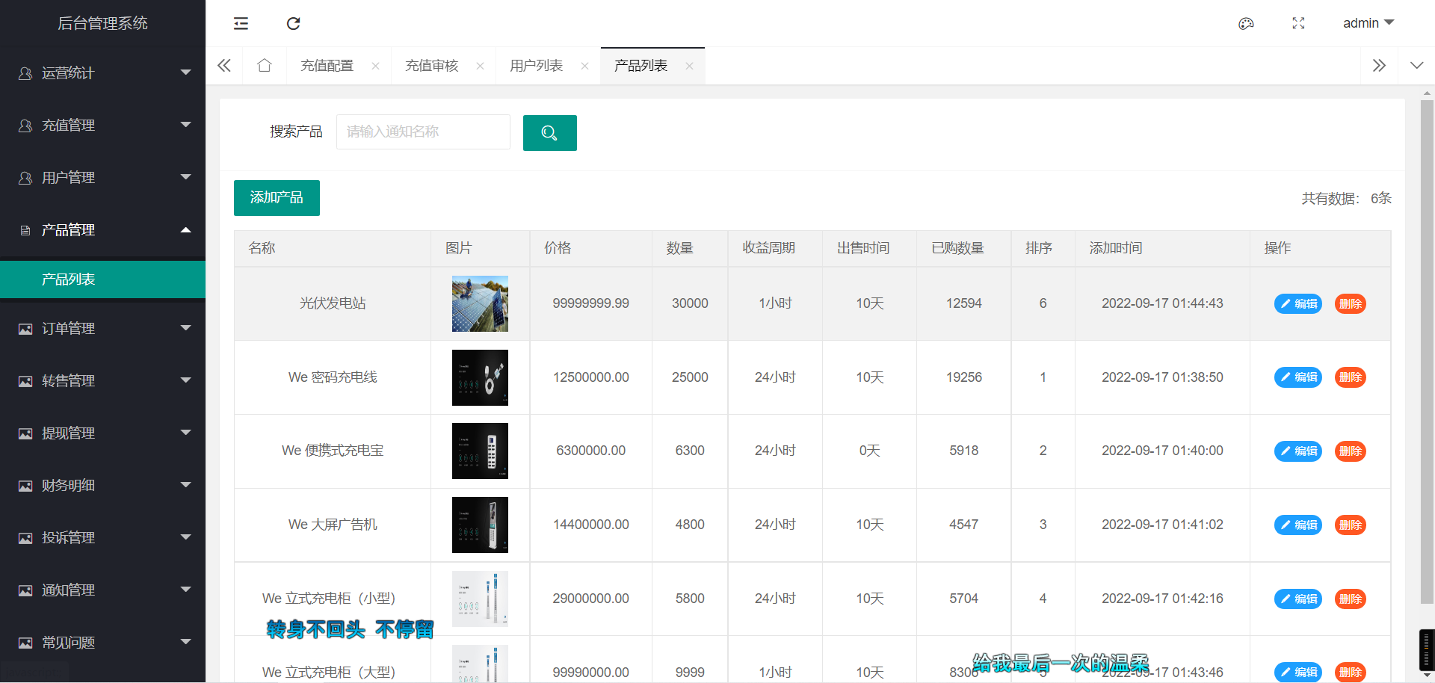Click the 添加产品 button
The width and height of the screenshot is (1435, 683).
pos(277,198)
